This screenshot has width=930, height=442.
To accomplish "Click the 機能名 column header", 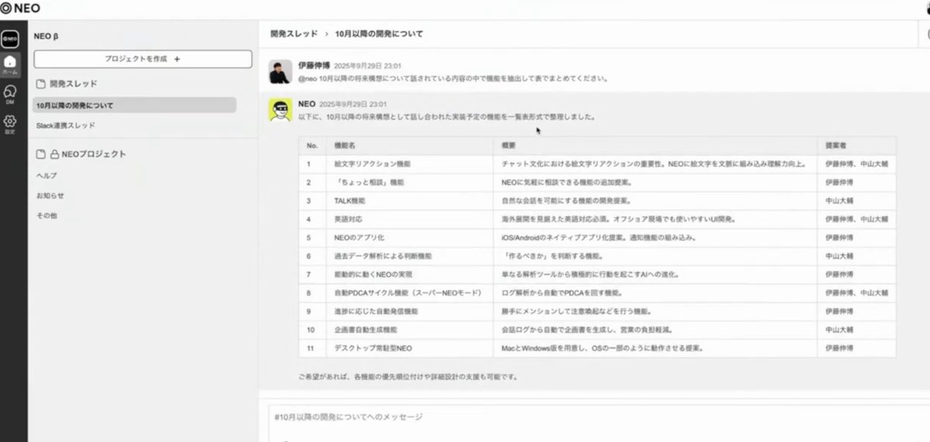I will pyautogui.click(x=411, y=145).
